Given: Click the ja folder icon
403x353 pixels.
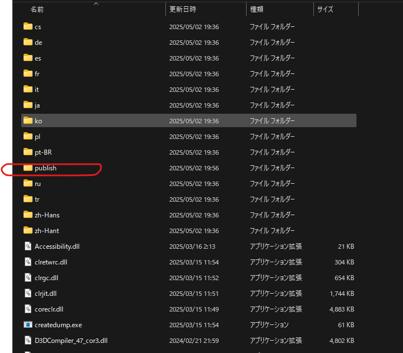Looking at the screenshot, I should click(28, 105).
